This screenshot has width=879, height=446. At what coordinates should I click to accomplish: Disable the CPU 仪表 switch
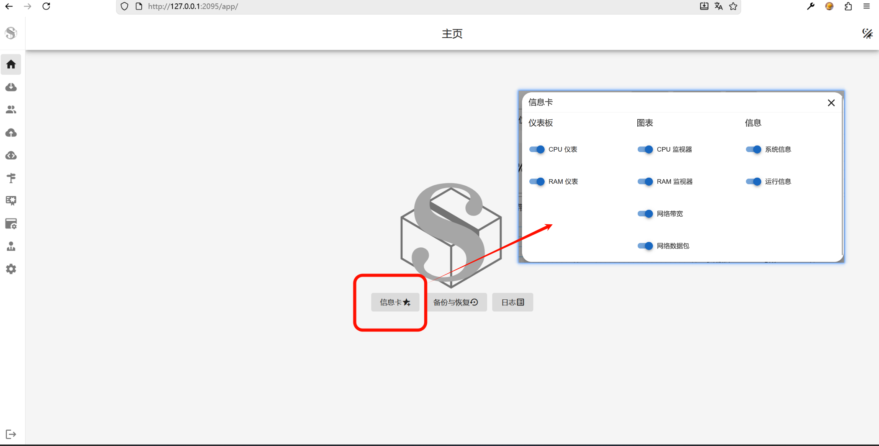(x=537, y=149)
